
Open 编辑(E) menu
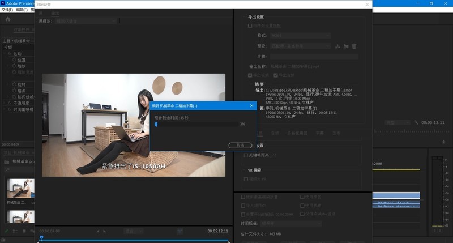pos(22,10)
